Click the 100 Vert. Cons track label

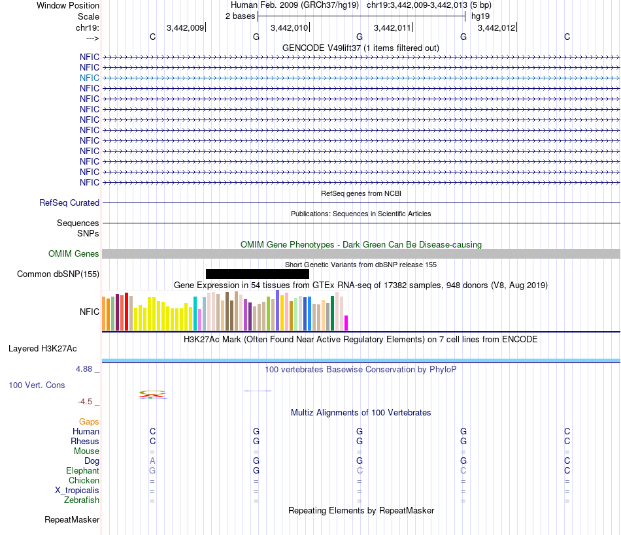(x=37, y=385)
